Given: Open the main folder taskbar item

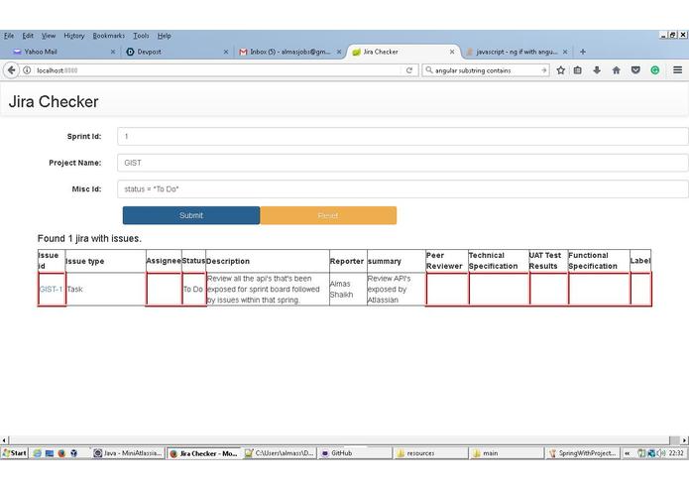Looking at the screenshot, I should tap(507, 453).
